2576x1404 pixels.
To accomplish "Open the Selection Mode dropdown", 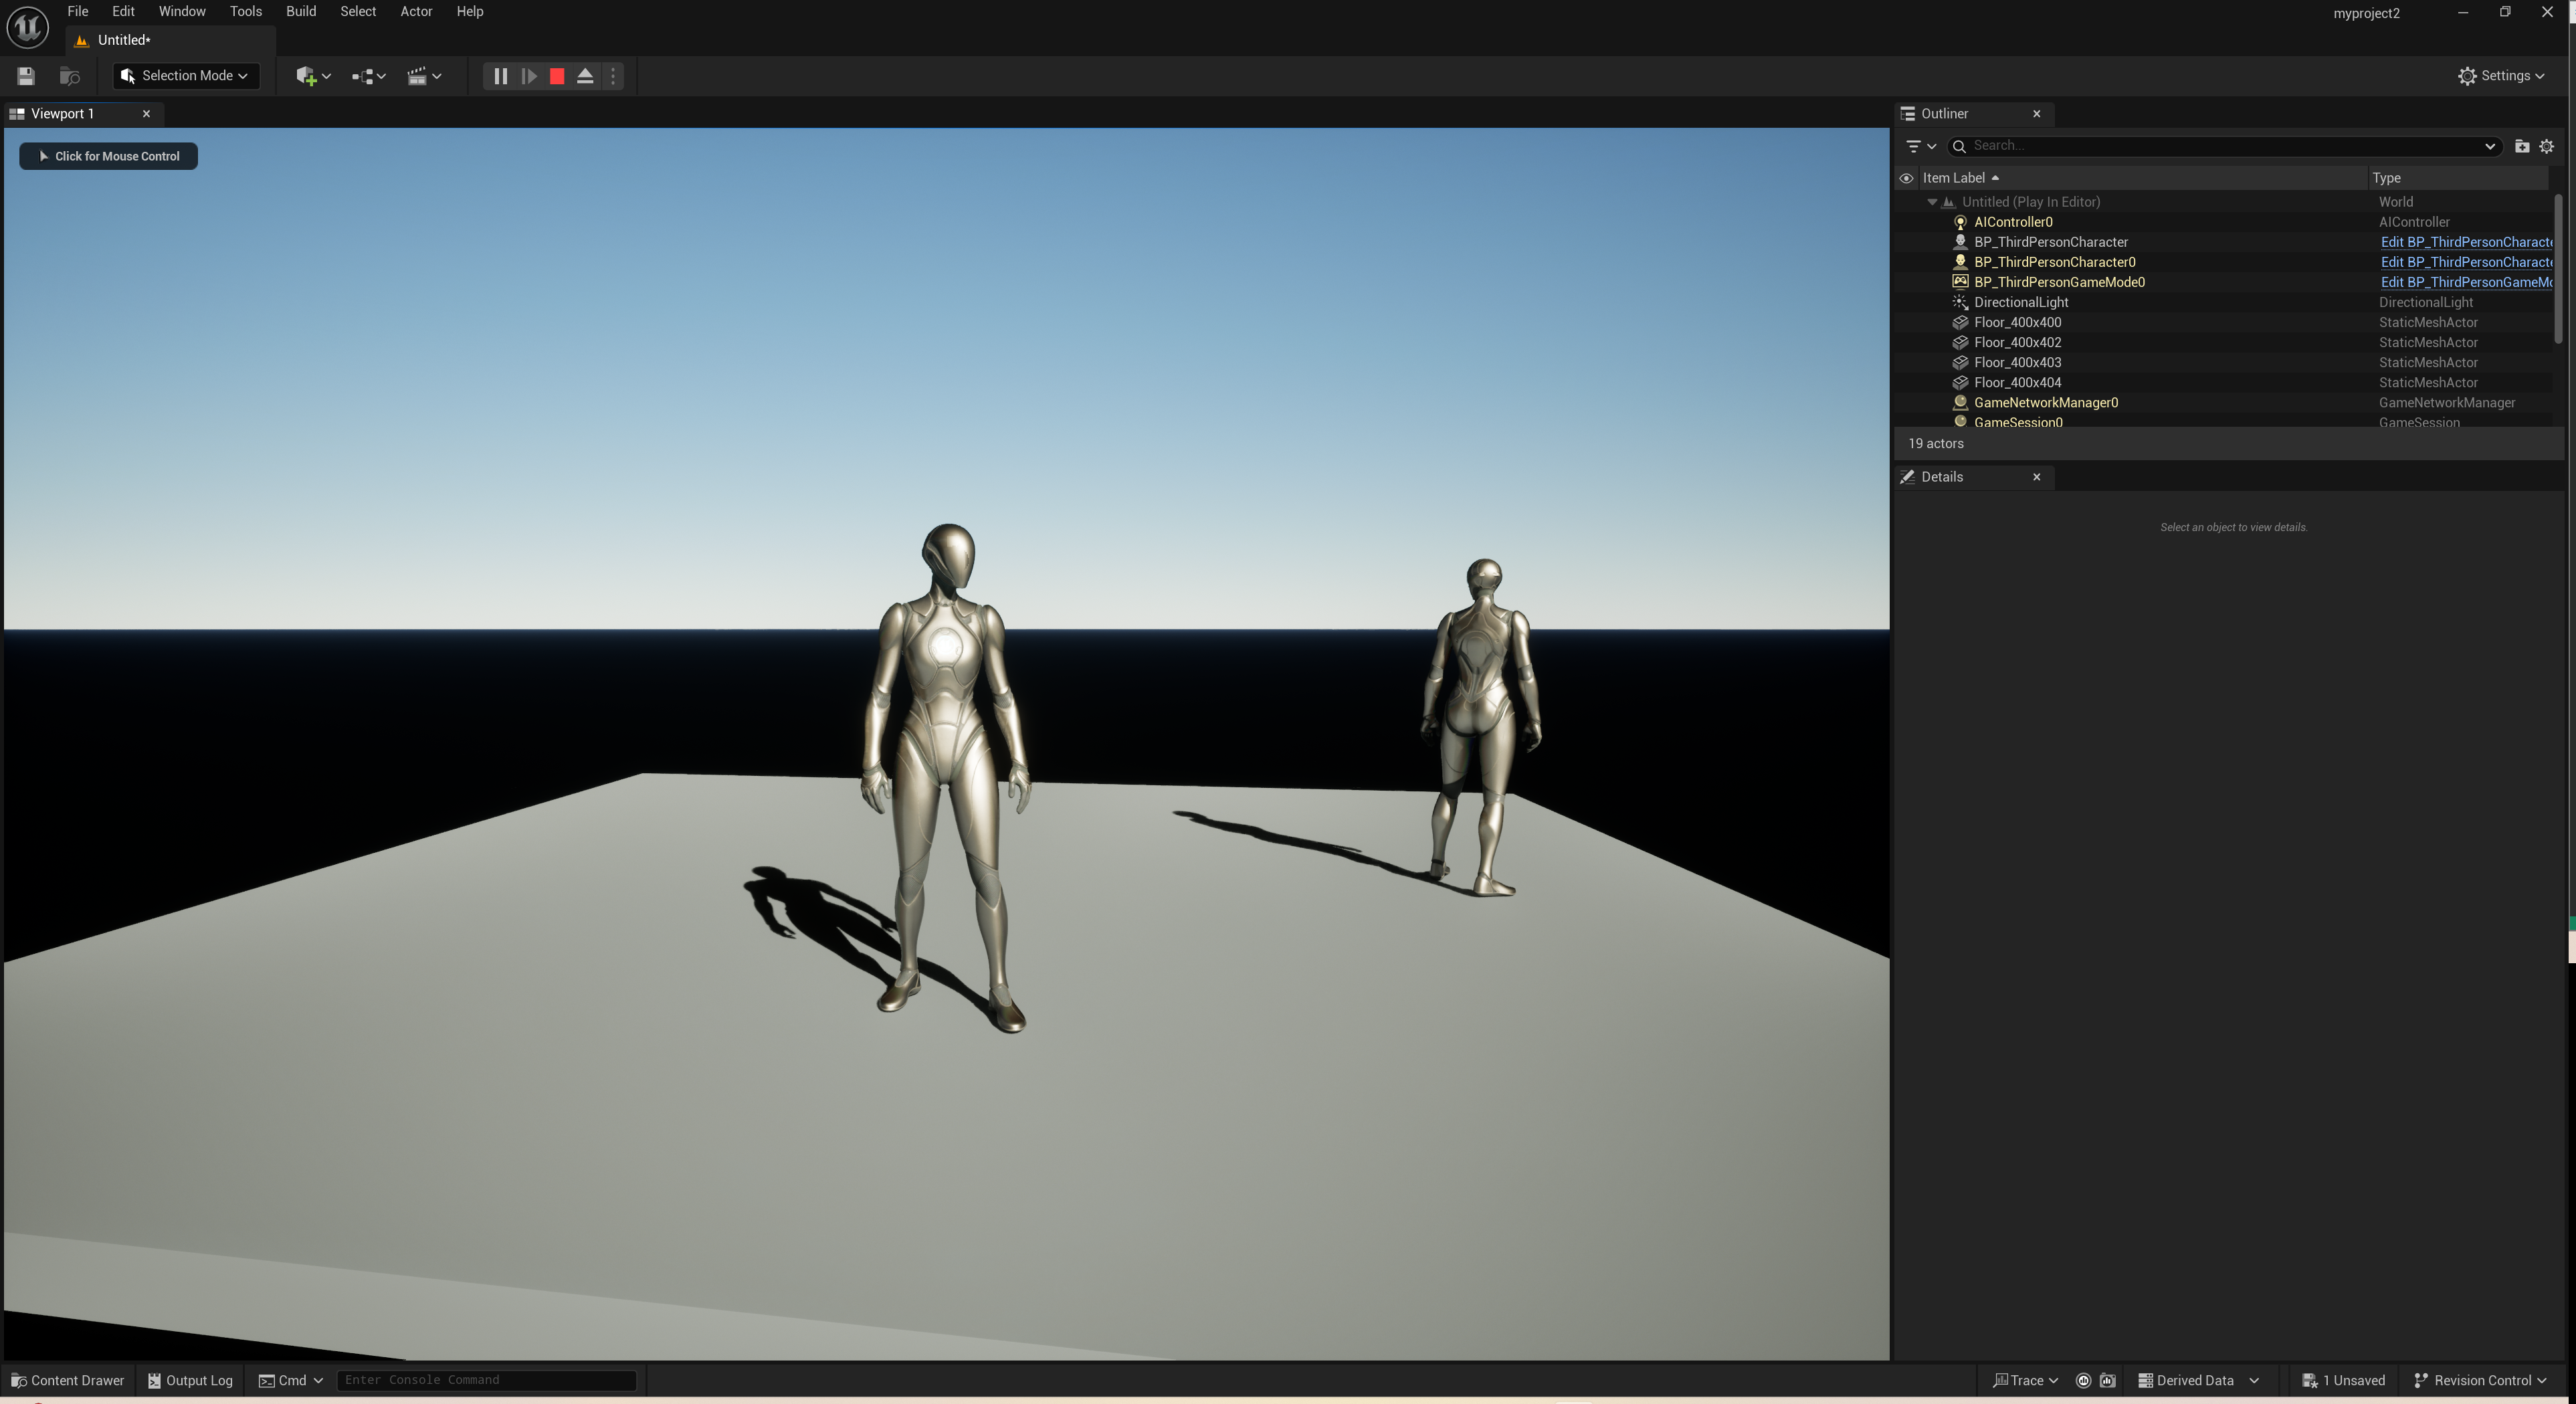I will 186,76.
